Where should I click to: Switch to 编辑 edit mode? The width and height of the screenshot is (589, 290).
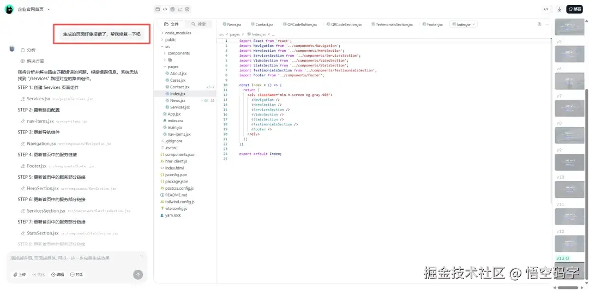58,275
